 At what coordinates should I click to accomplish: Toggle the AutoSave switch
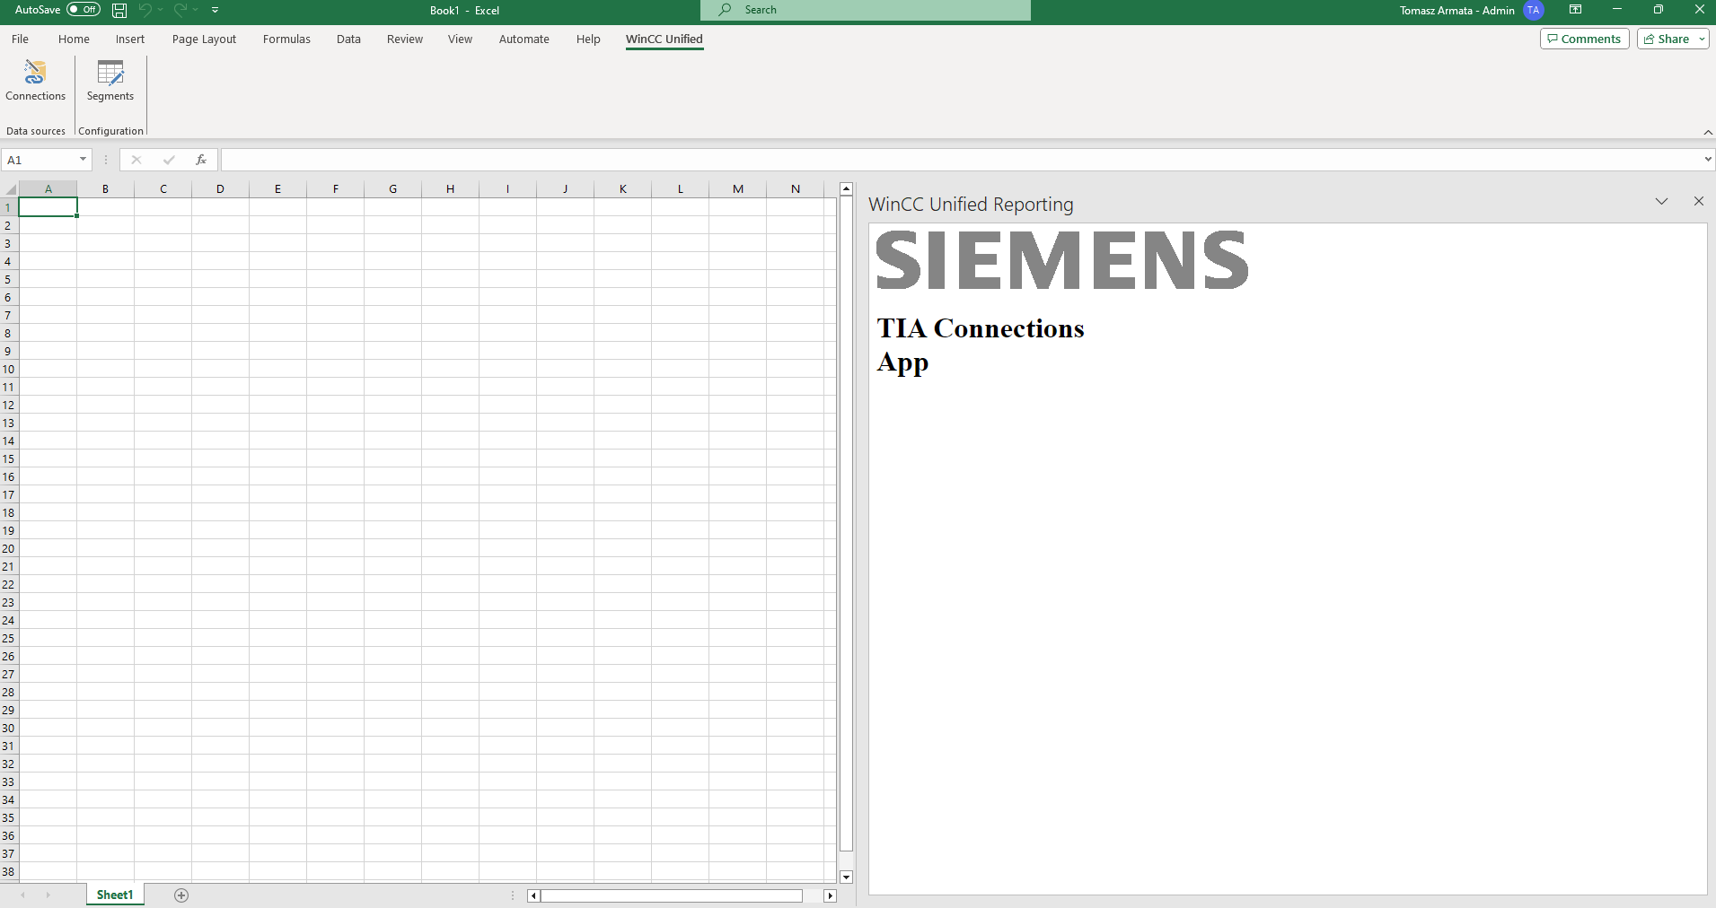[x=84, y=10]
